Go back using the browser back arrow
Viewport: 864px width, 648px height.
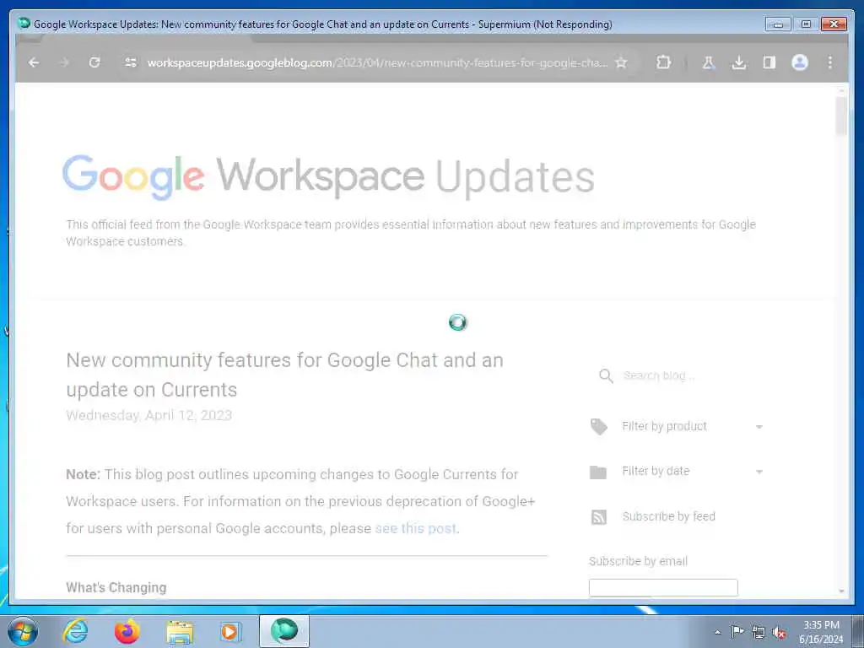pyautogui.click(x=34, y=62)
